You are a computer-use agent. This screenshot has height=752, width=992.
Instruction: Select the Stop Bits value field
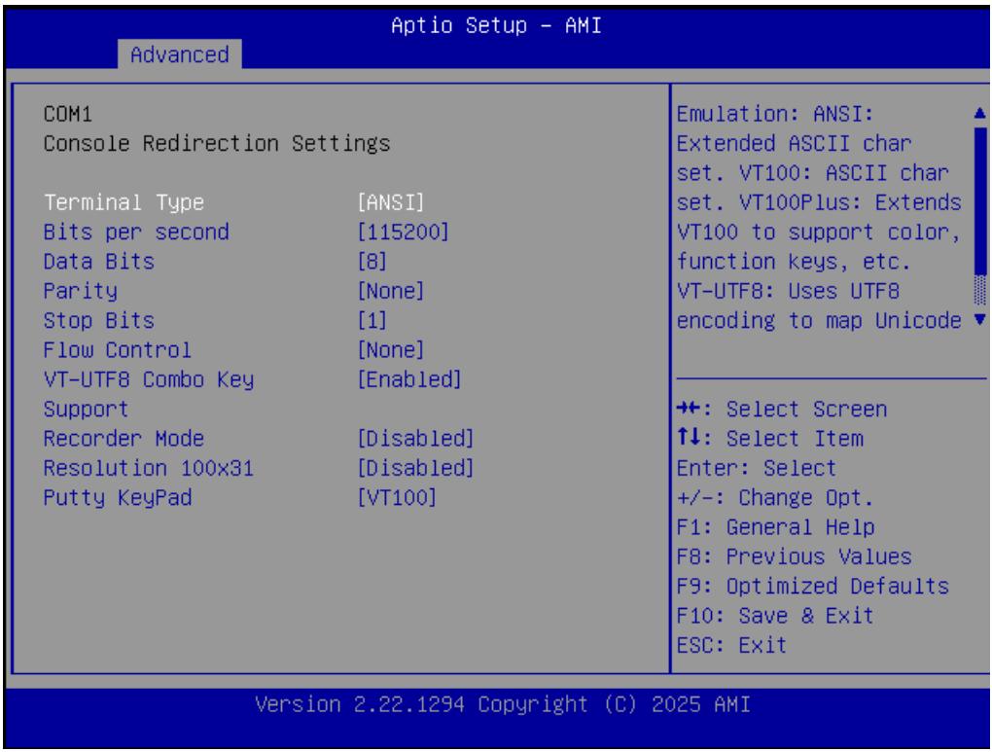point(372,320)
